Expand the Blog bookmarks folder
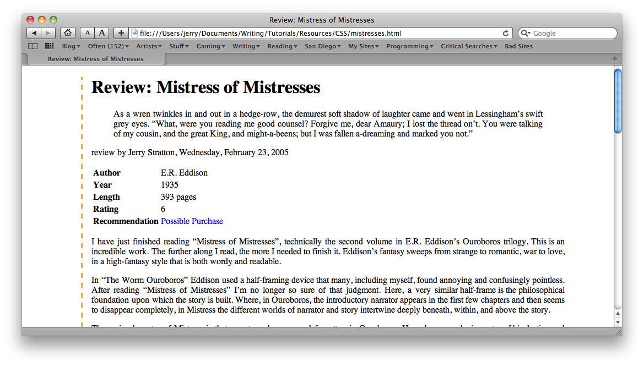The width and height of the screenshot is (644, 366). (x=71, y=46)
